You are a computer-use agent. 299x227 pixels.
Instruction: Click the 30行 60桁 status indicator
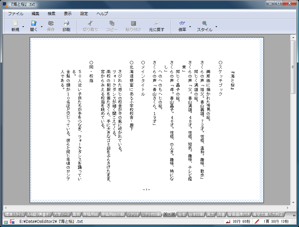[241, 222]
